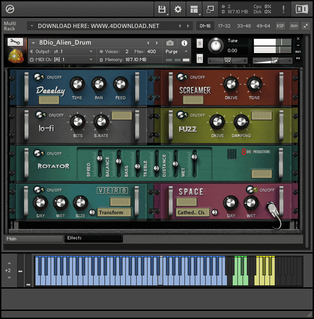Click the Deeelay TIME knob
The width and height of the screenshot is (314, 319).
coord(78,84)
